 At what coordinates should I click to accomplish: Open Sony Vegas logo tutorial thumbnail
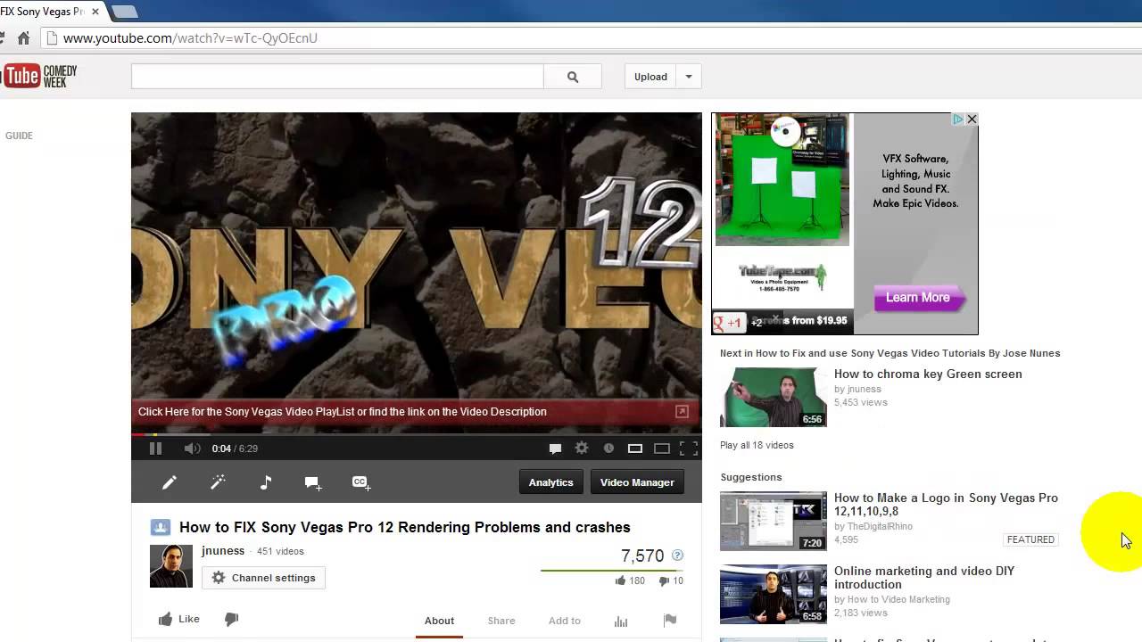[x=774, y=521]
